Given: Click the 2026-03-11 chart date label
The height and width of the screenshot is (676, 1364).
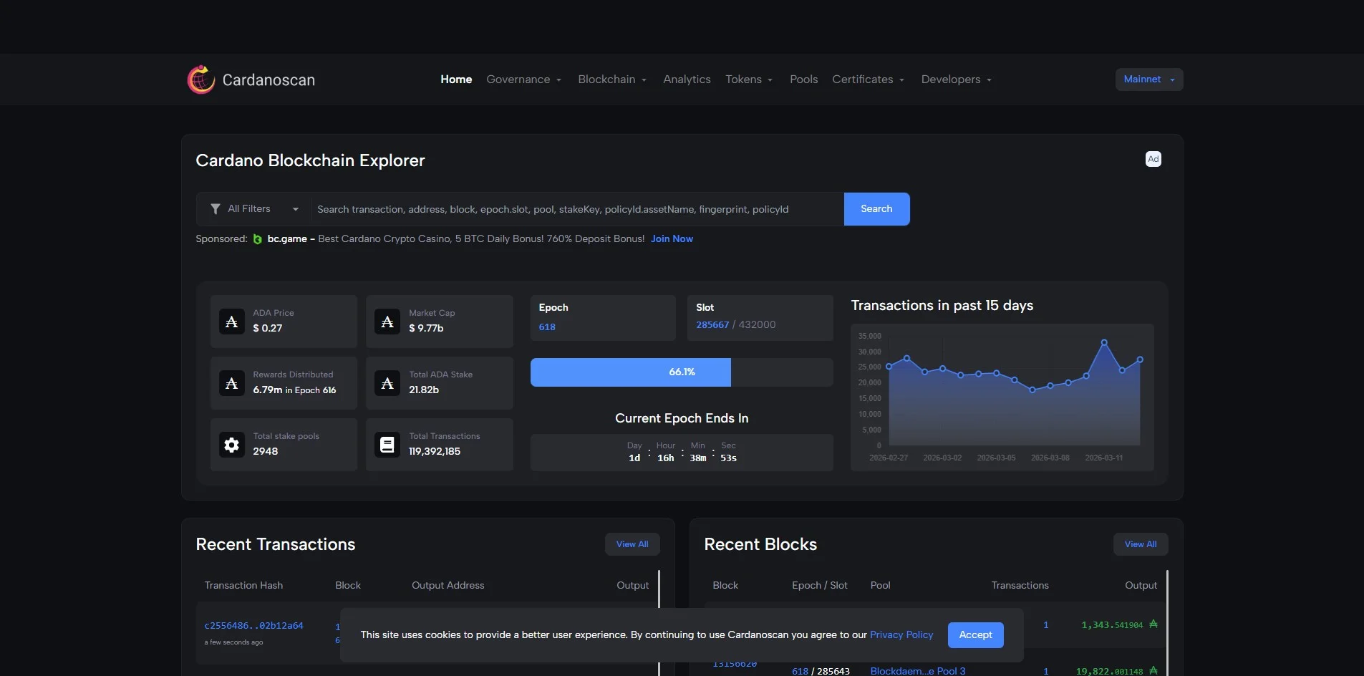Looking at the screenshot, I should 1104,458.
